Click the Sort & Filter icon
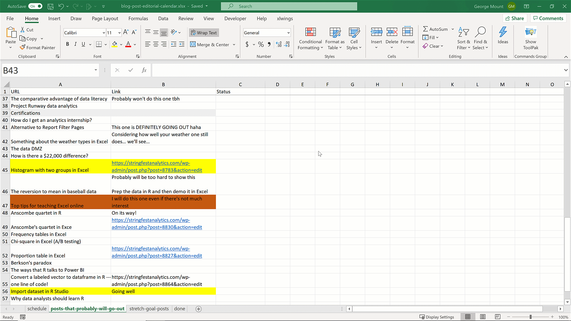This screenshot has width=571, height=321. [x=463, y=32]
